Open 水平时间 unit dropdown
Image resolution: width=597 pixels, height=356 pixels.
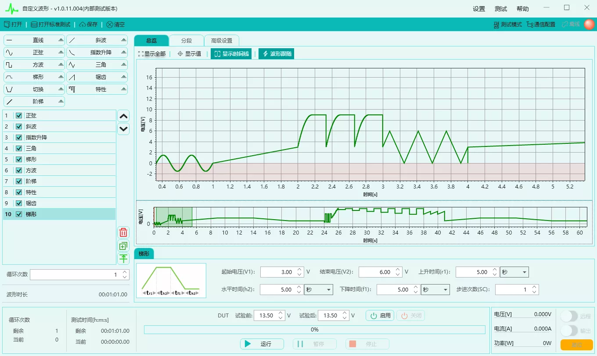(319, 289)
